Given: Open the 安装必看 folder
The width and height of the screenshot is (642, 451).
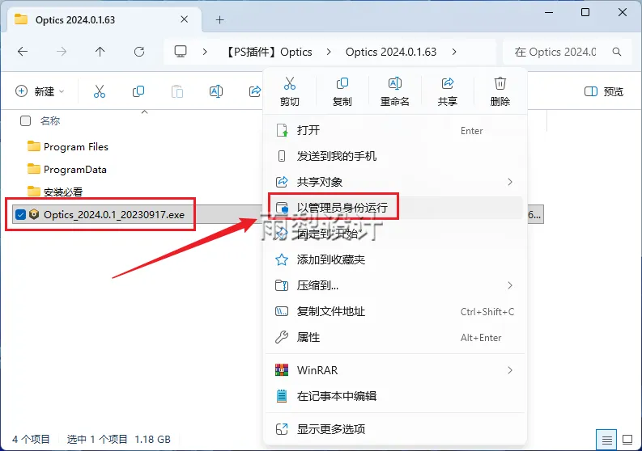Looking at the screenshot, I should 55,192.
